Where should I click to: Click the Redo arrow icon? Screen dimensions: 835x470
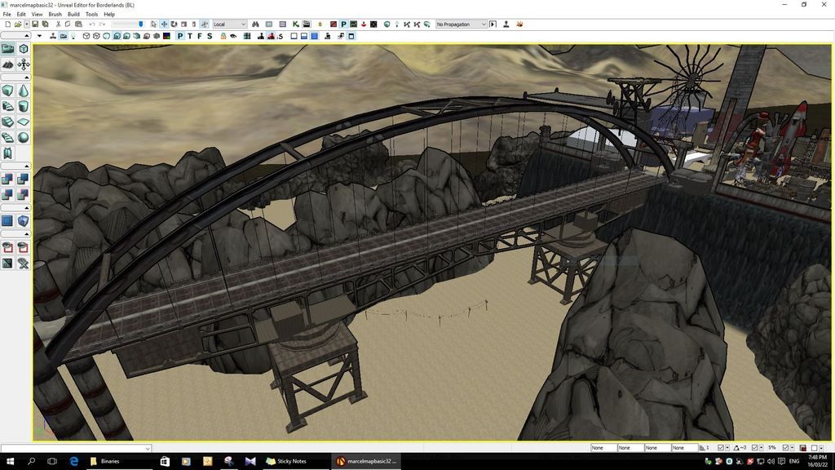tap(102, 24)
